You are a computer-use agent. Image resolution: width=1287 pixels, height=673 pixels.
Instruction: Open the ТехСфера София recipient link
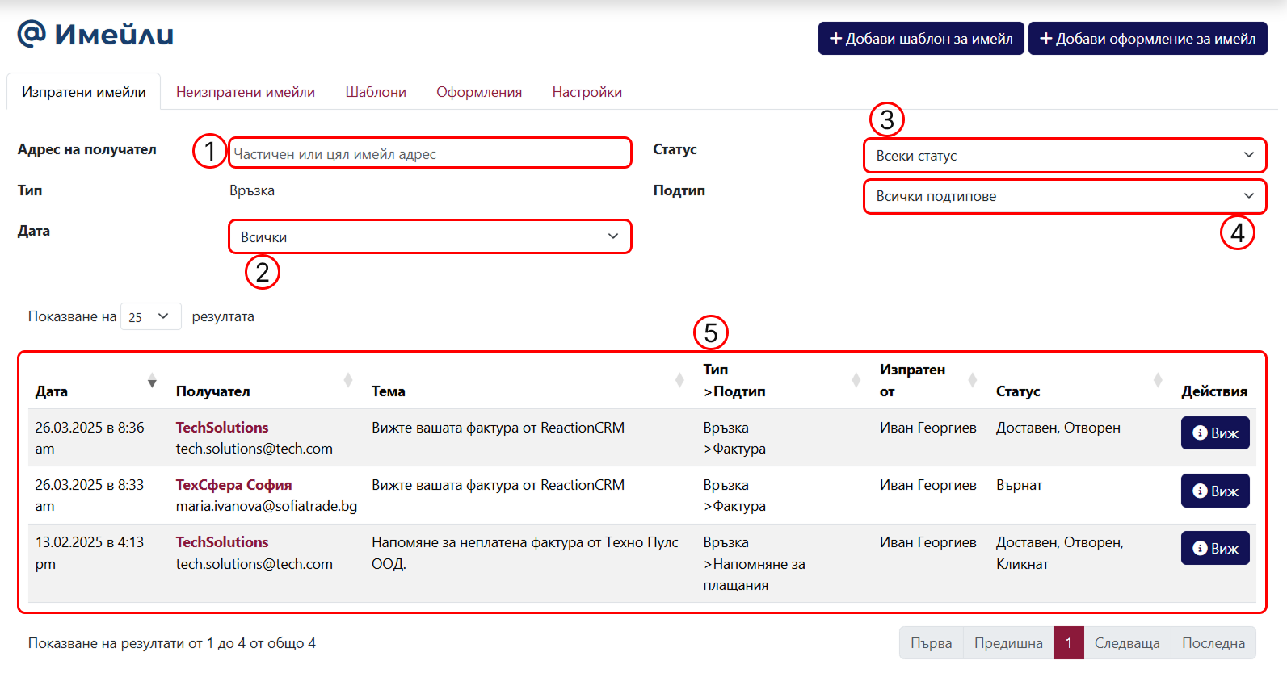tap(234, 485)
